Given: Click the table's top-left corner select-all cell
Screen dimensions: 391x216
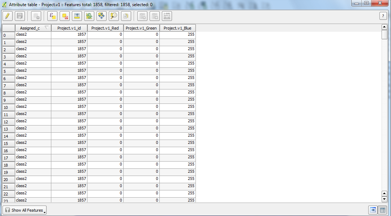Looking at the screenshot, I should pos(9,28).
